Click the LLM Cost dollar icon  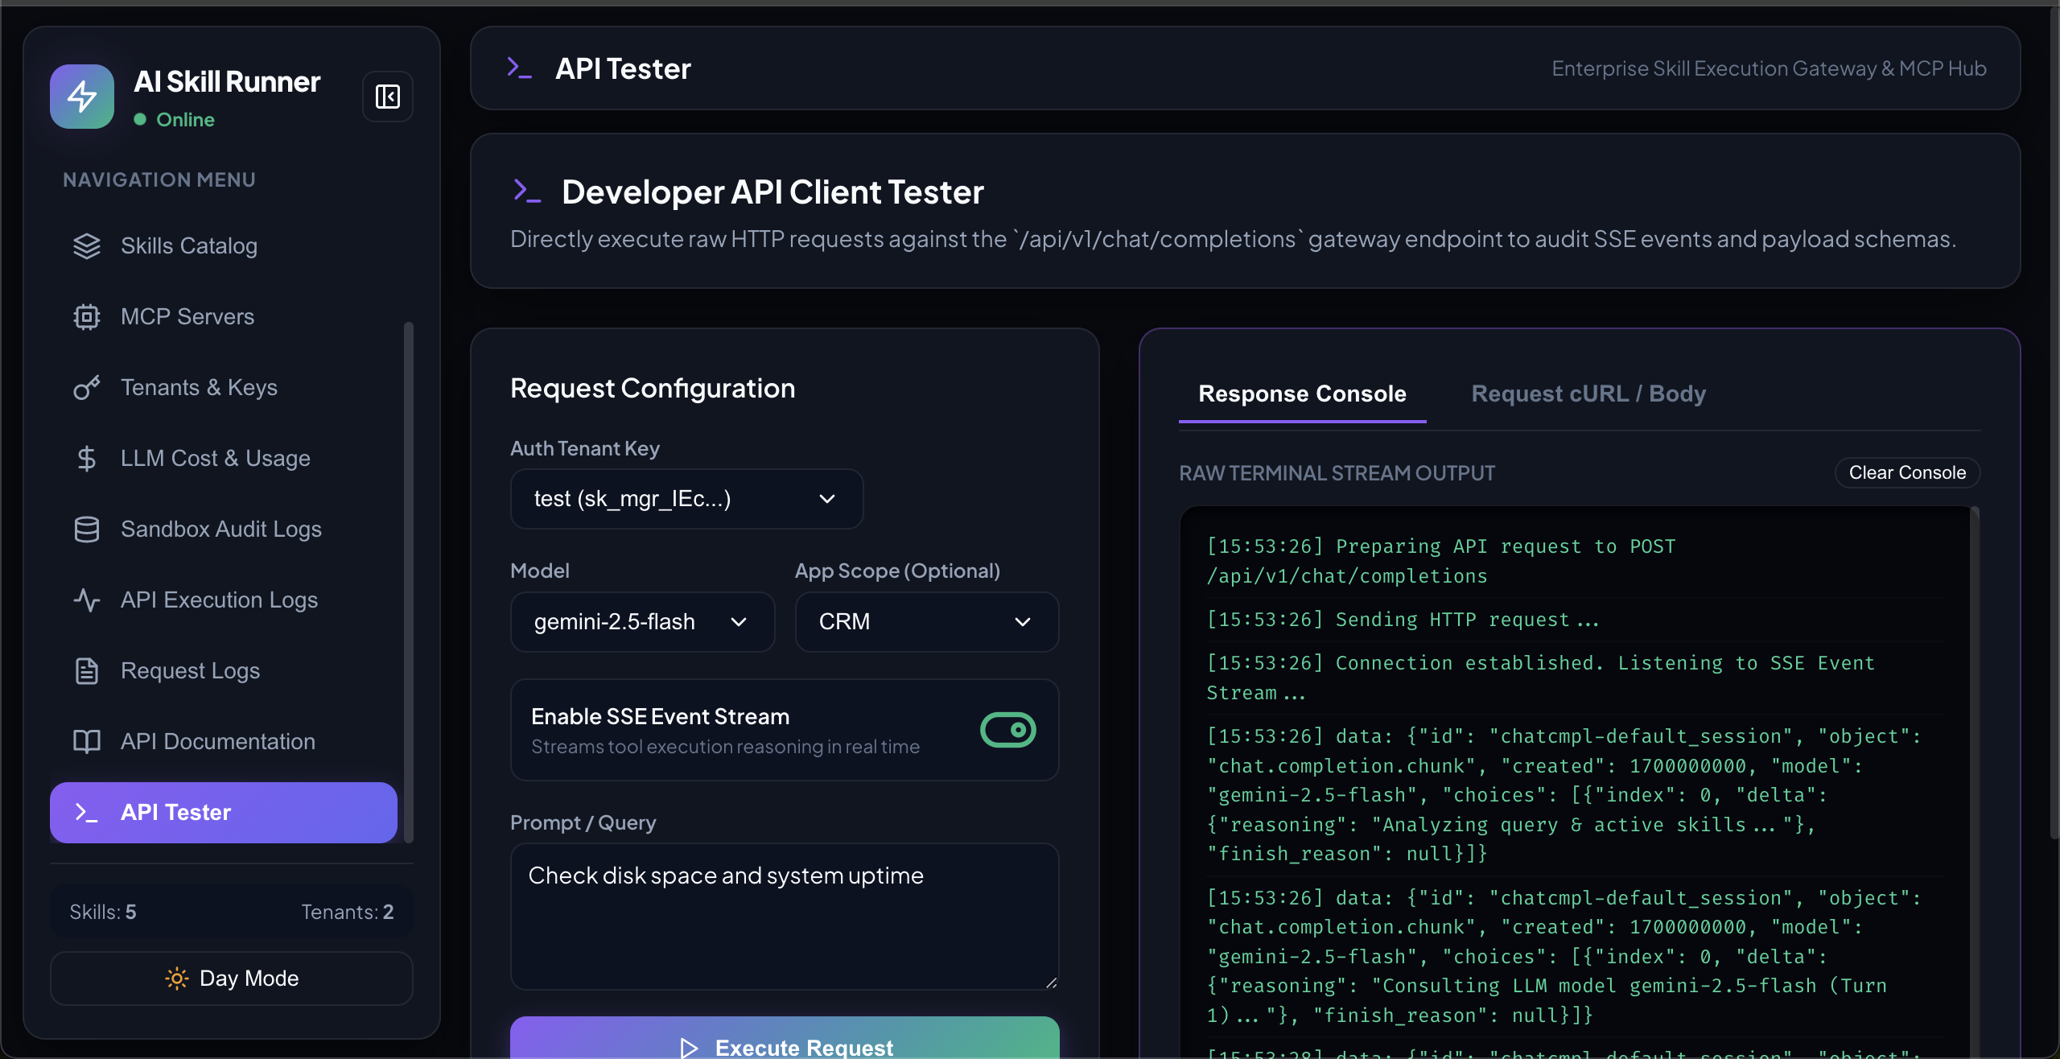tap(86, 459)
